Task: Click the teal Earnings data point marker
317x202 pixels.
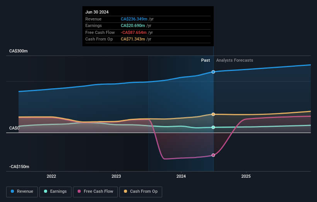Action: click(213, 127)
